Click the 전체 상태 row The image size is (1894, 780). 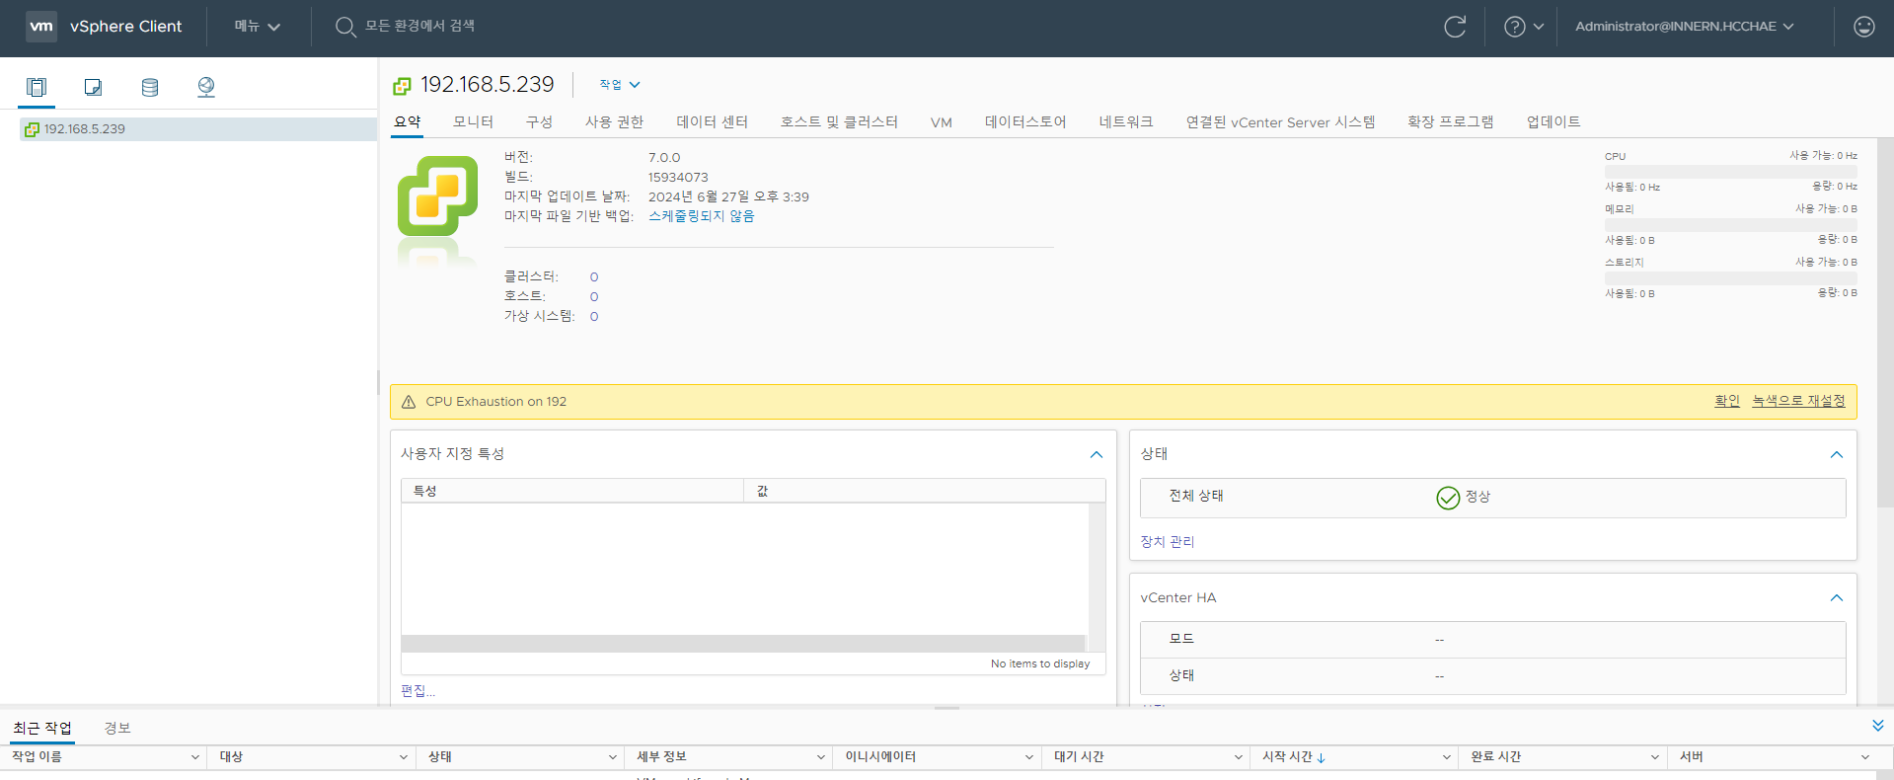click(1492, 498)
